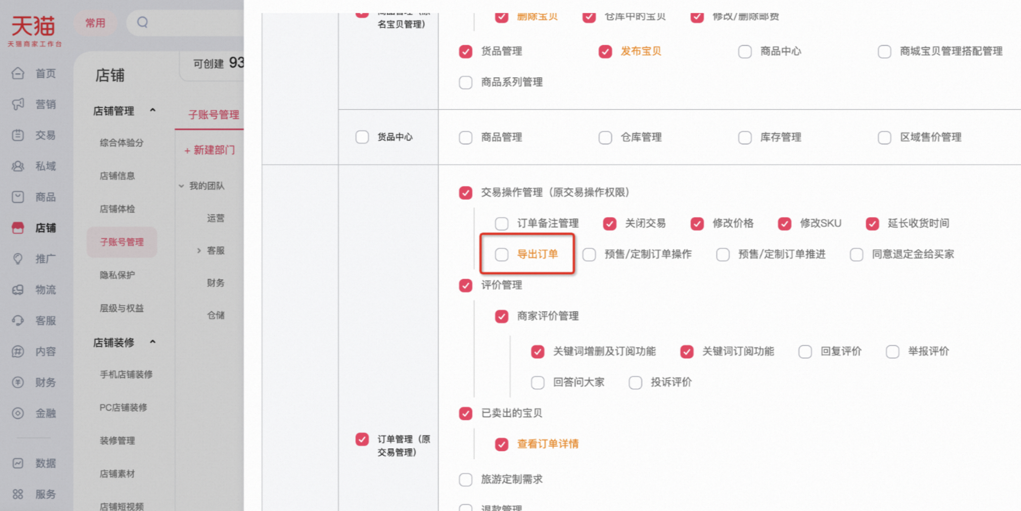Click the 首页 home icon in sidebar
This screenshot has width=1021, height=511.
(18, 73)
